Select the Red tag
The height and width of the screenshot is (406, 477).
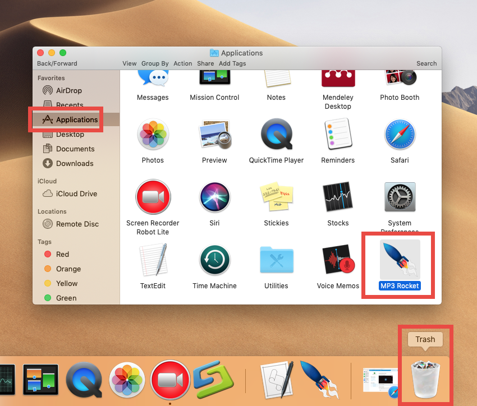[63, 254]
